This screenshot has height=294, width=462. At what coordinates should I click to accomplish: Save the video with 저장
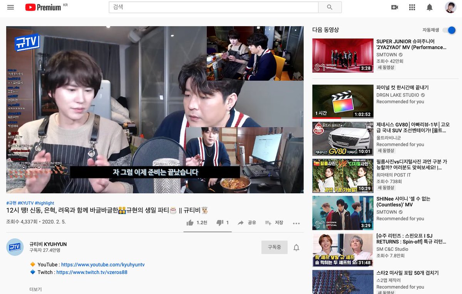pos(274,223)
